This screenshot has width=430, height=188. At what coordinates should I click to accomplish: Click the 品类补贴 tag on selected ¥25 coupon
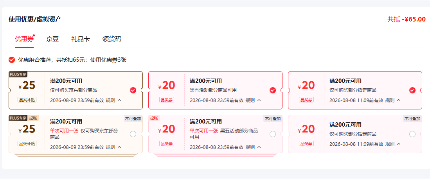27,100
